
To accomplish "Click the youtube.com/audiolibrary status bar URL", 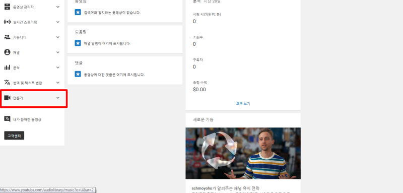I will [47, 190].
